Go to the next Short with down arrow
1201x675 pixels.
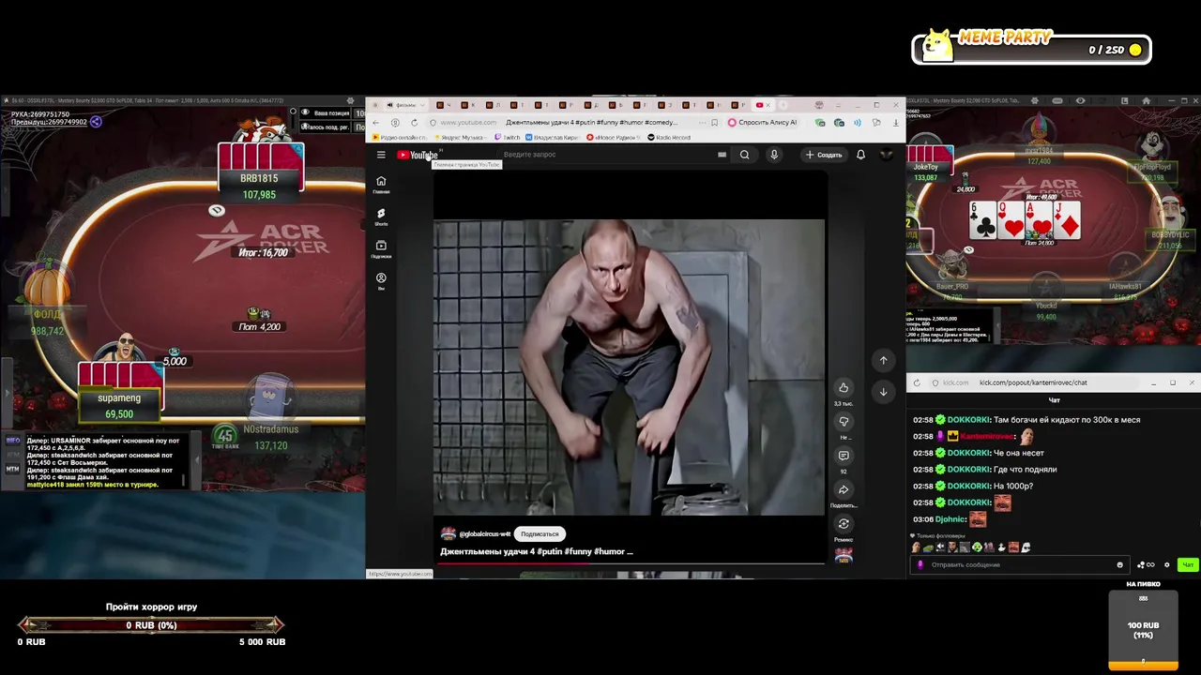[883, 392]
